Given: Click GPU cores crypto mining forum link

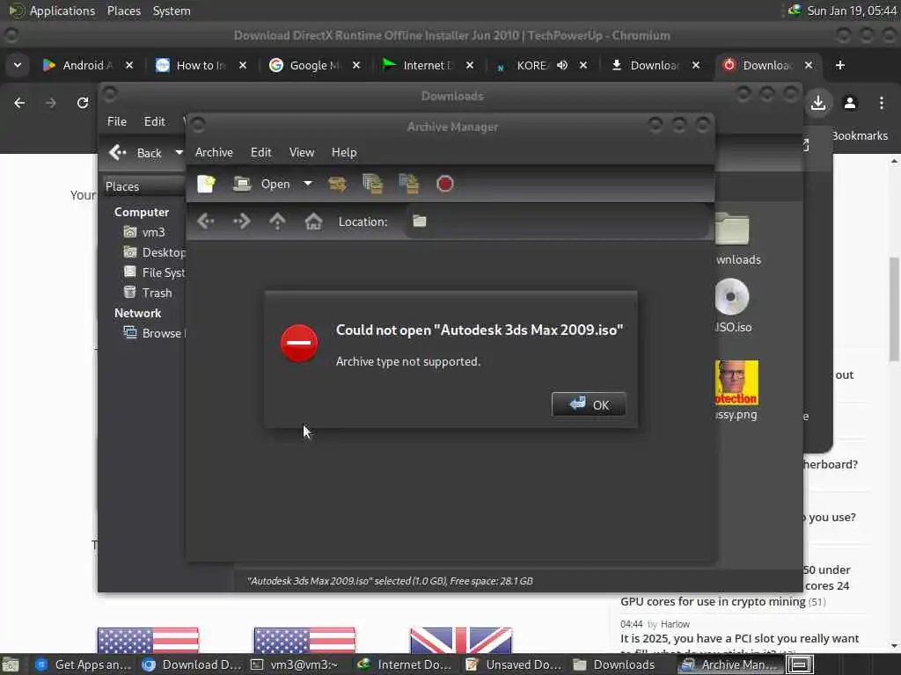Looking at the screenshot, I should coord(713,601).
